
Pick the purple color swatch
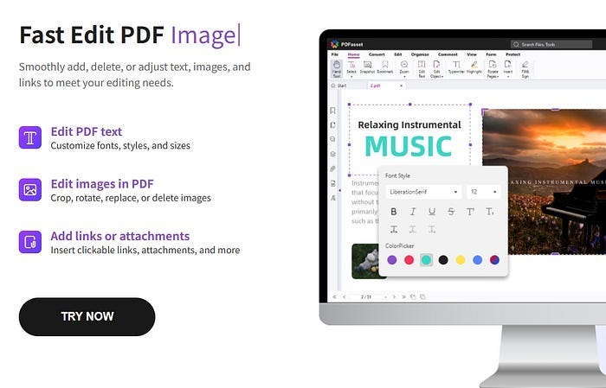pos(392,260)
